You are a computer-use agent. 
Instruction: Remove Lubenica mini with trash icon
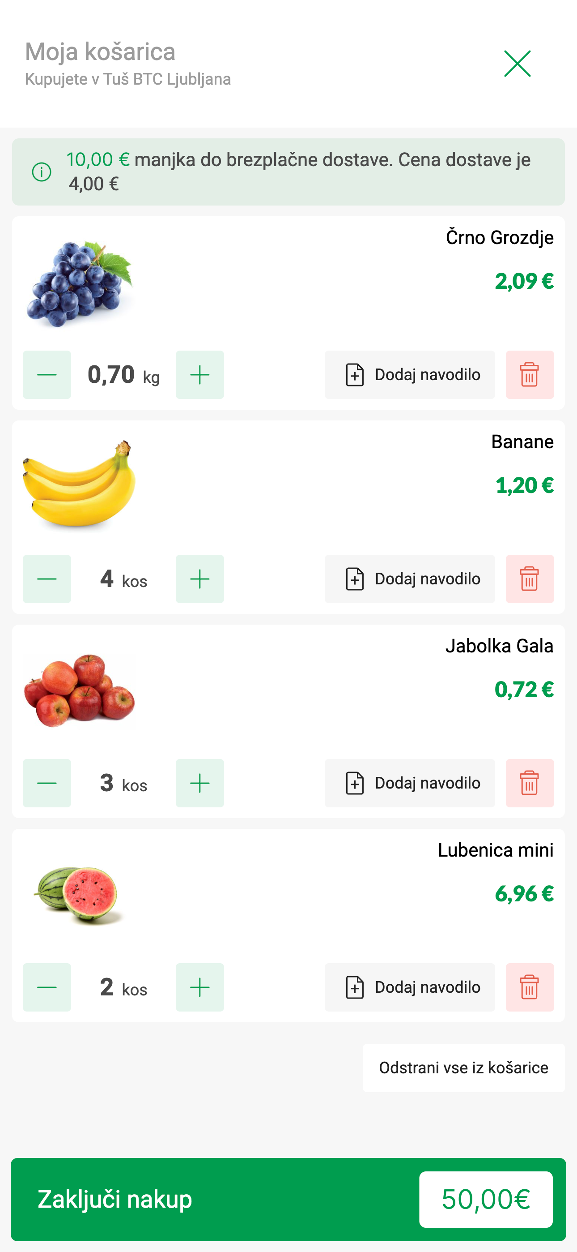(x=530, y=987)
